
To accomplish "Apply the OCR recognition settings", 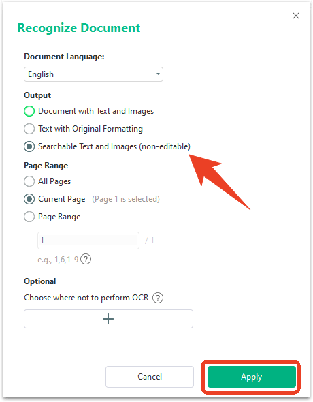I will (252, 377).
